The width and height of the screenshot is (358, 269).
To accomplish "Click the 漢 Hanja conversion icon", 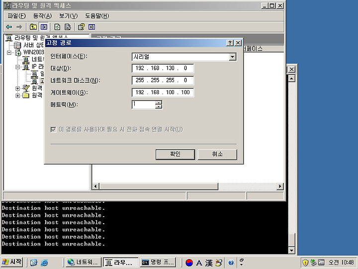I will 209,263.
